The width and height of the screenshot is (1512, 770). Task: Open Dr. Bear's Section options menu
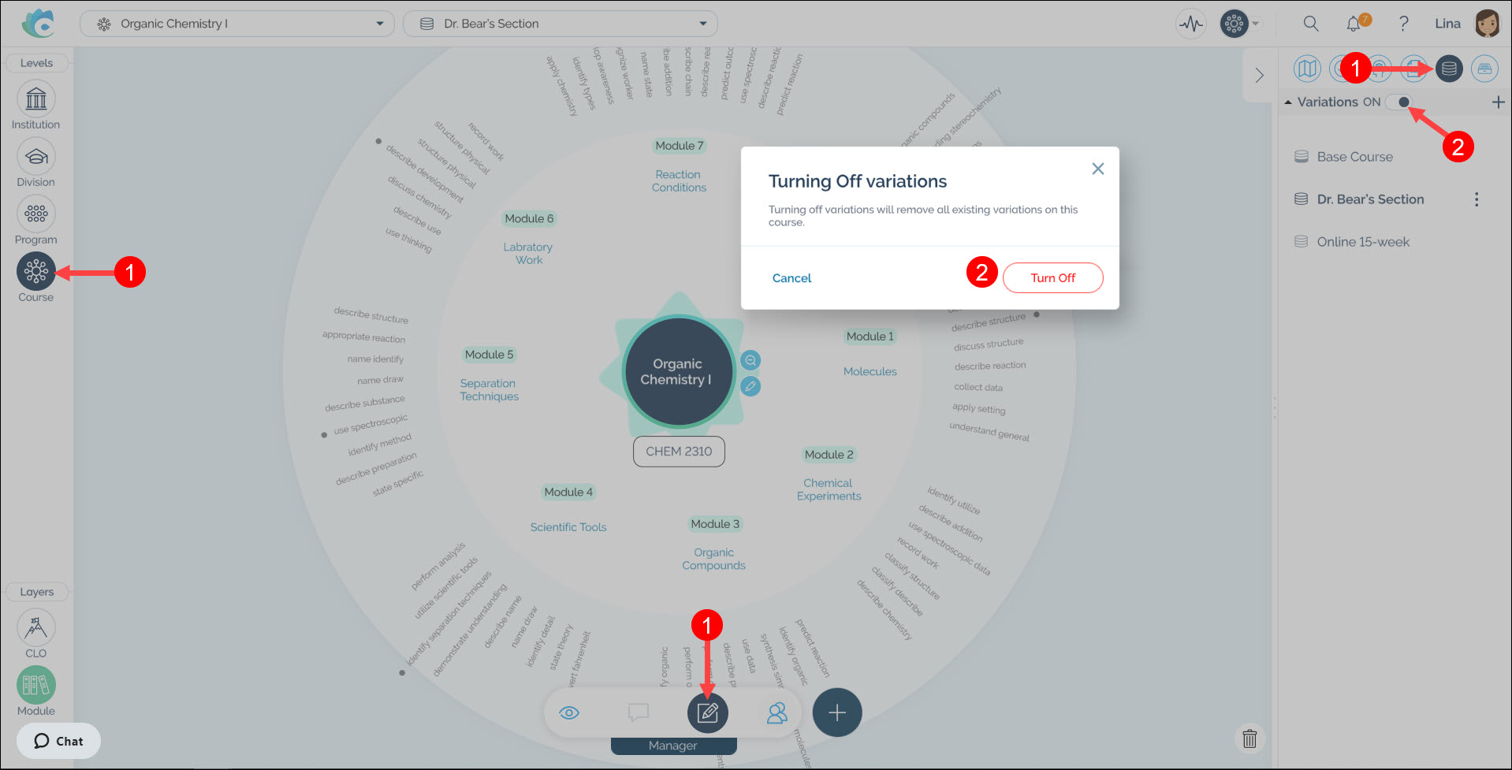(x=1477, y=199)
